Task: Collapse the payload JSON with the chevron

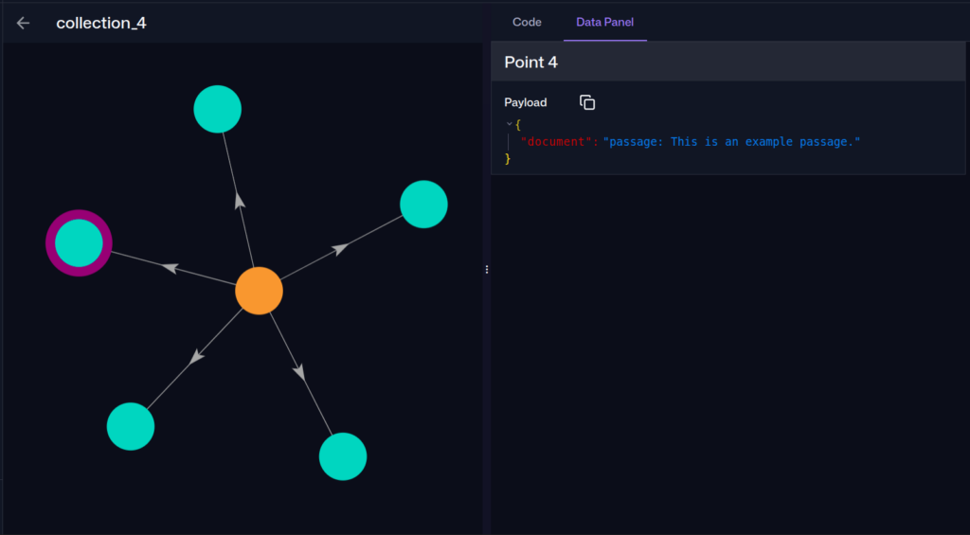Action: point(509,124)
